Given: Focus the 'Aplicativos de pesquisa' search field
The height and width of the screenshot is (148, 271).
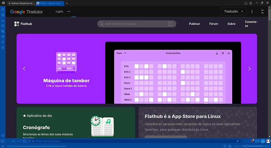Looking at the screenshot, I should [137, 24].
